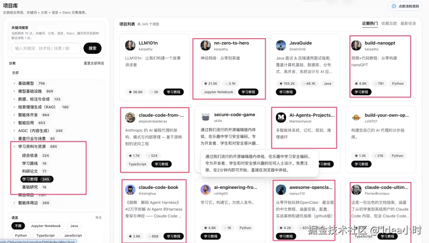Select the 不限 language filter
Screen dimensions: 429x243
pyautogui.click(x=18, y=226)
